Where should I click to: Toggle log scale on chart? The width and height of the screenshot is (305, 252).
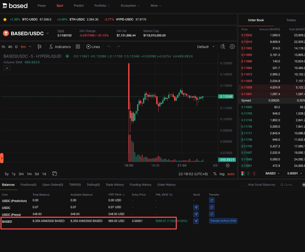(222, 174)
